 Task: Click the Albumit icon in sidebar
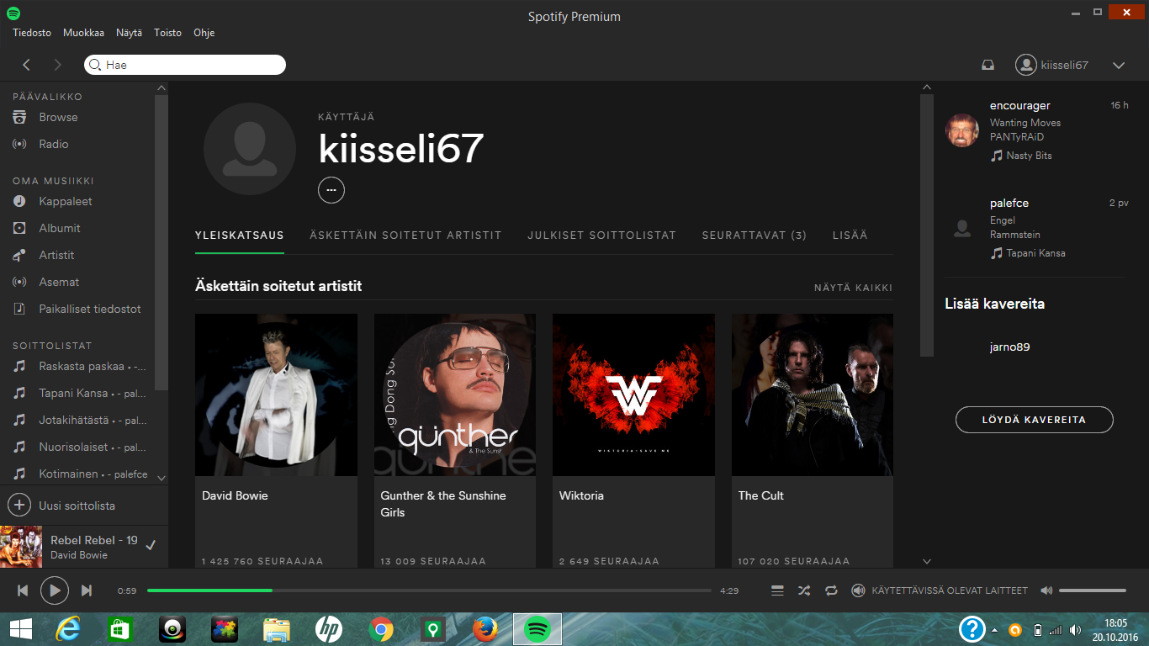tap(19, 228)
